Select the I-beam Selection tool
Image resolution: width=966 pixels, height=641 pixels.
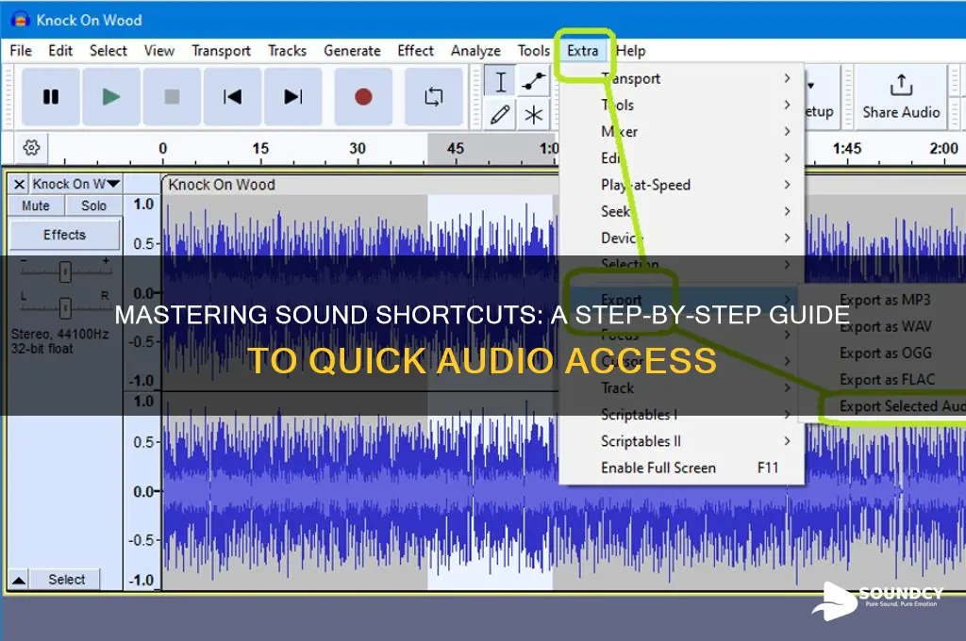(x=500, y=82)
